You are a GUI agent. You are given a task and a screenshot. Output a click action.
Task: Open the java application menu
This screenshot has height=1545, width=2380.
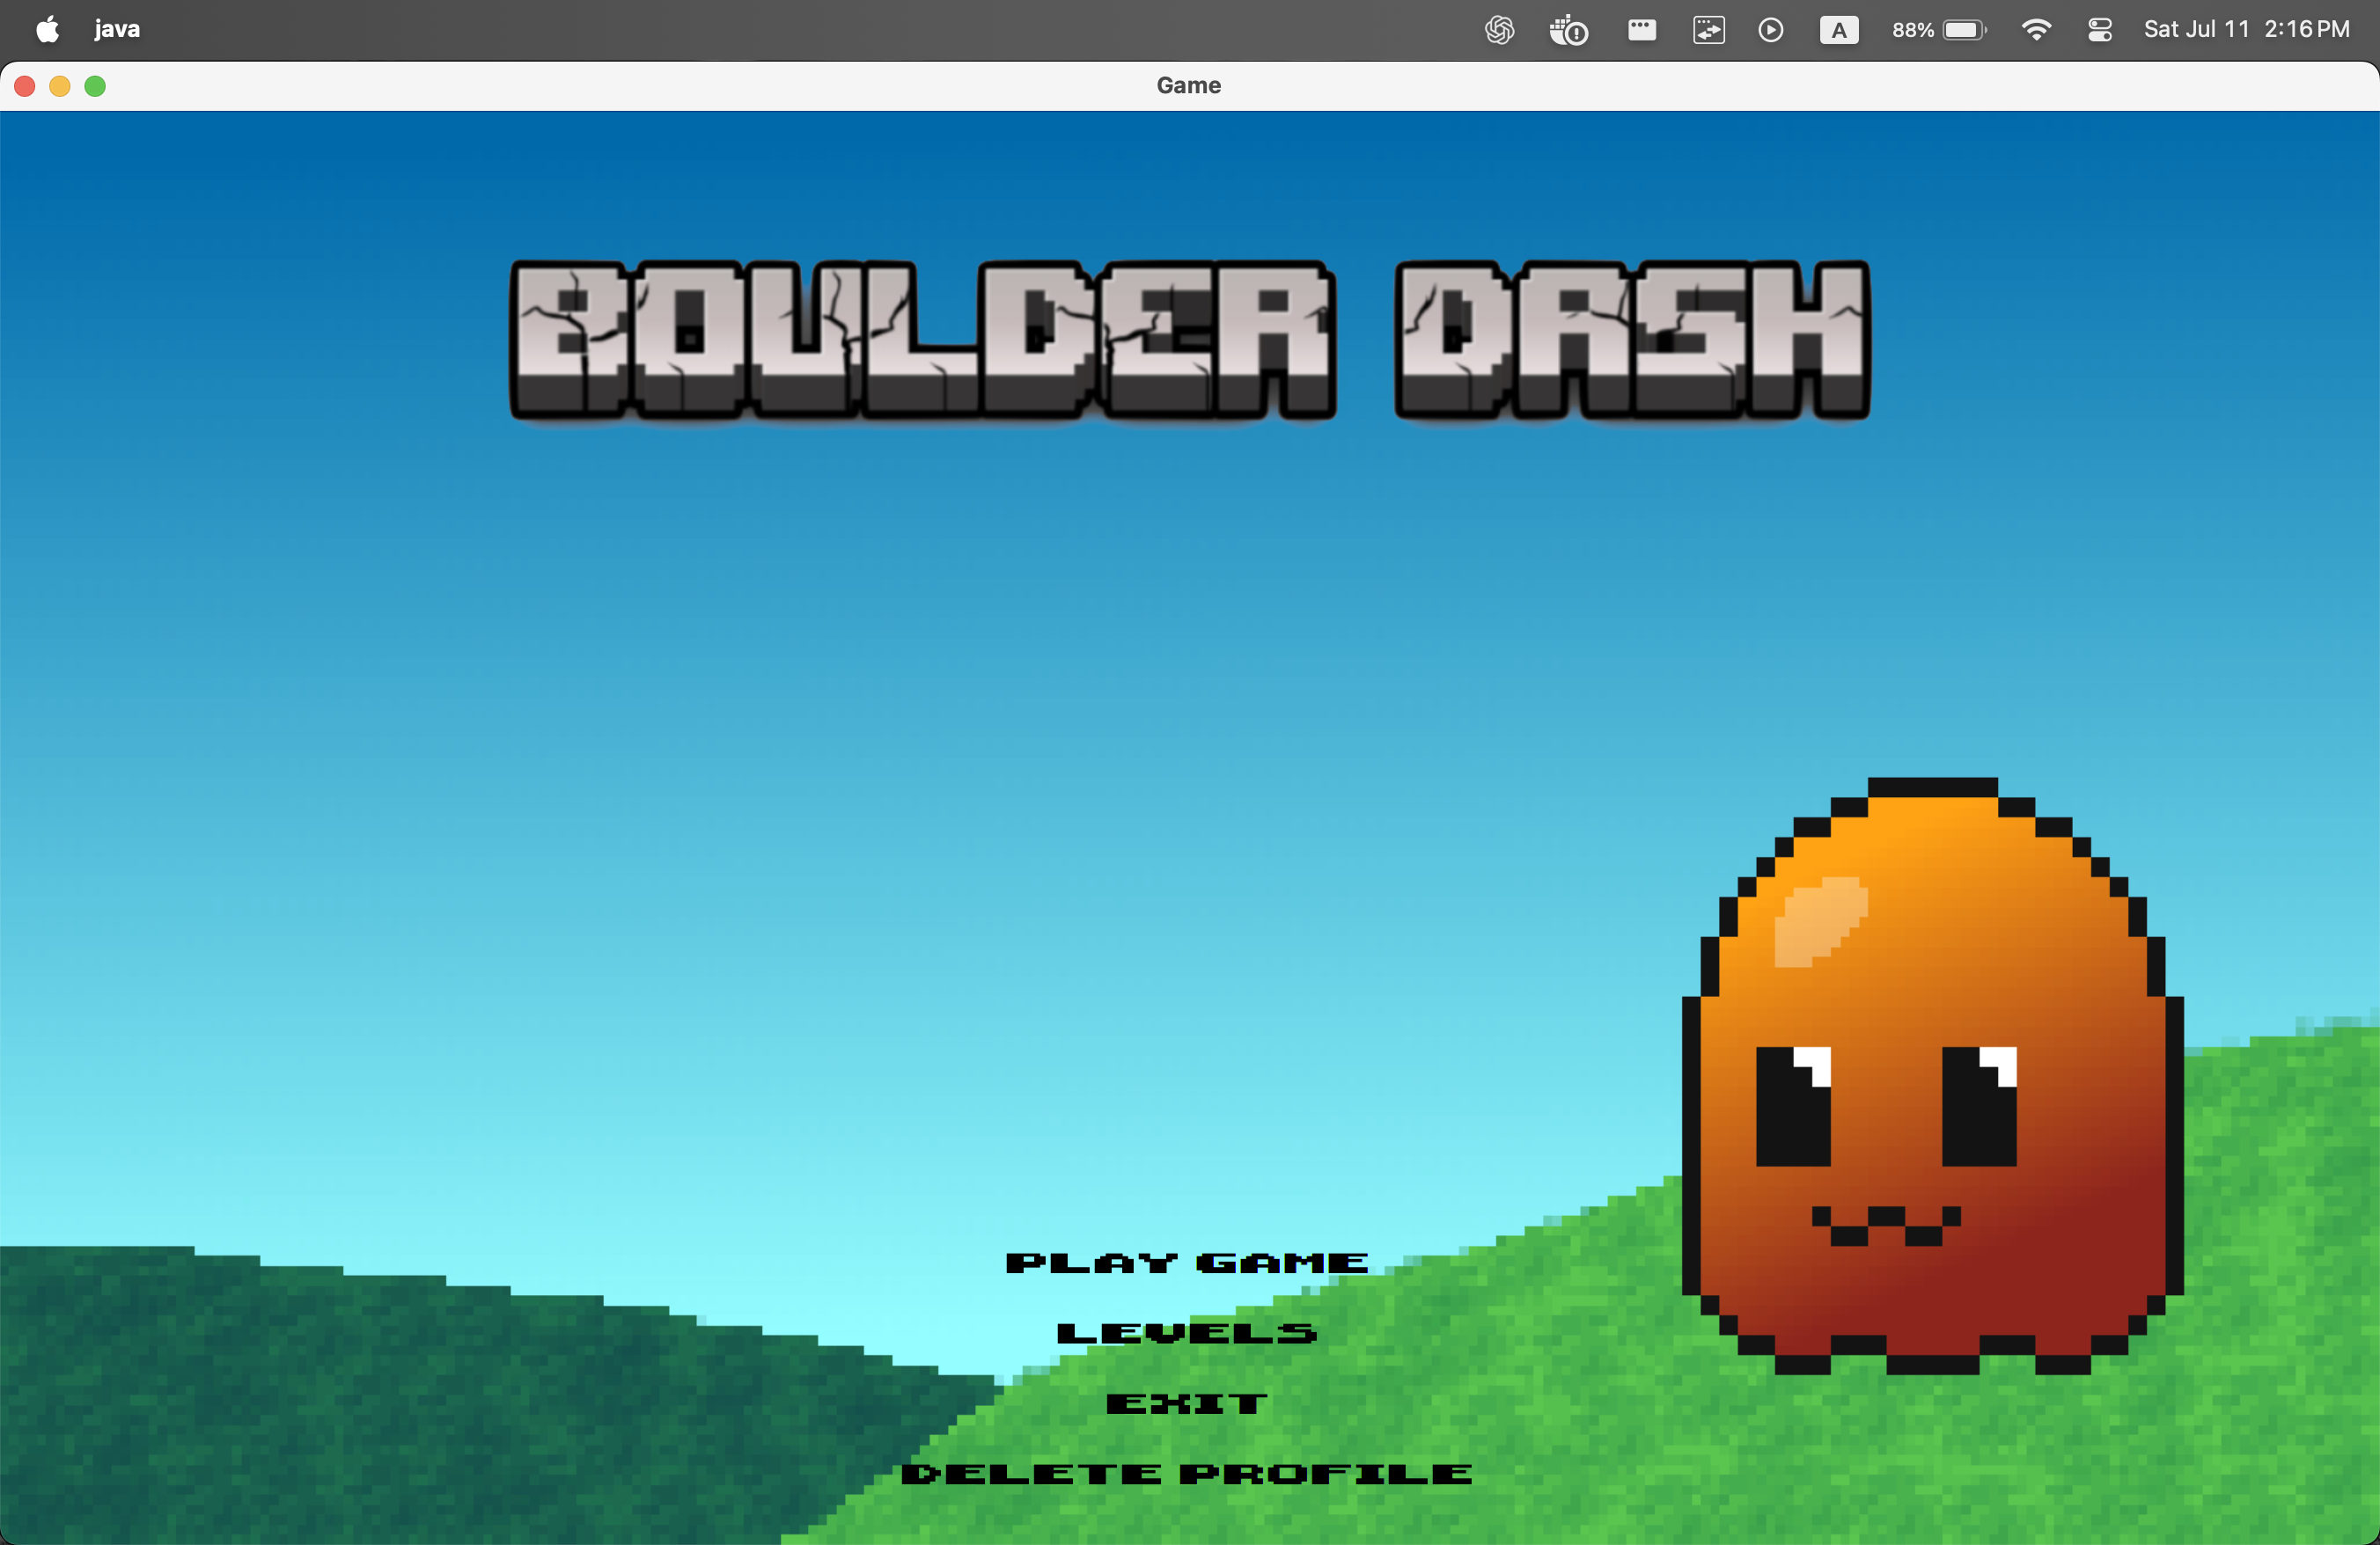117,30
